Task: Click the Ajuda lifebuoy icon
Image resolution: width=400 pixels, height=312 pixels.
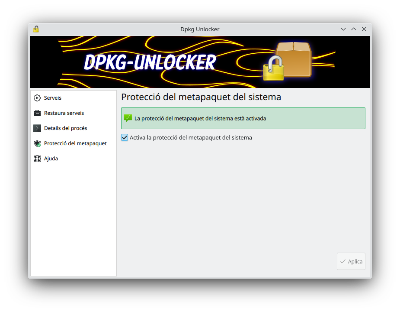Action: pos(37,159)
